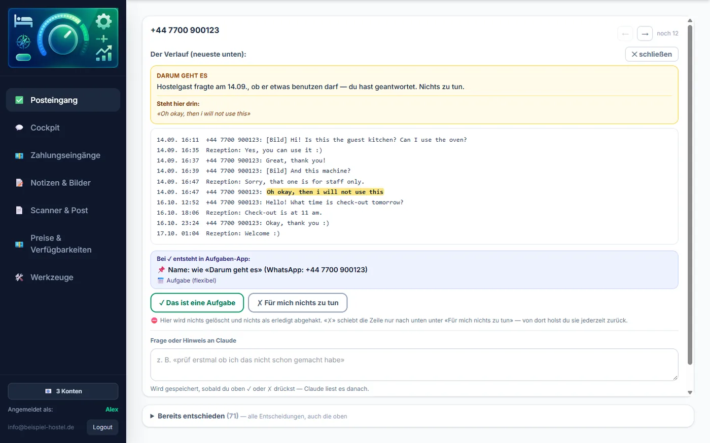Click the Preise & Verfügbarkeiten icon
This screenshot has height=443, width=710.
[x=19, y=244]
